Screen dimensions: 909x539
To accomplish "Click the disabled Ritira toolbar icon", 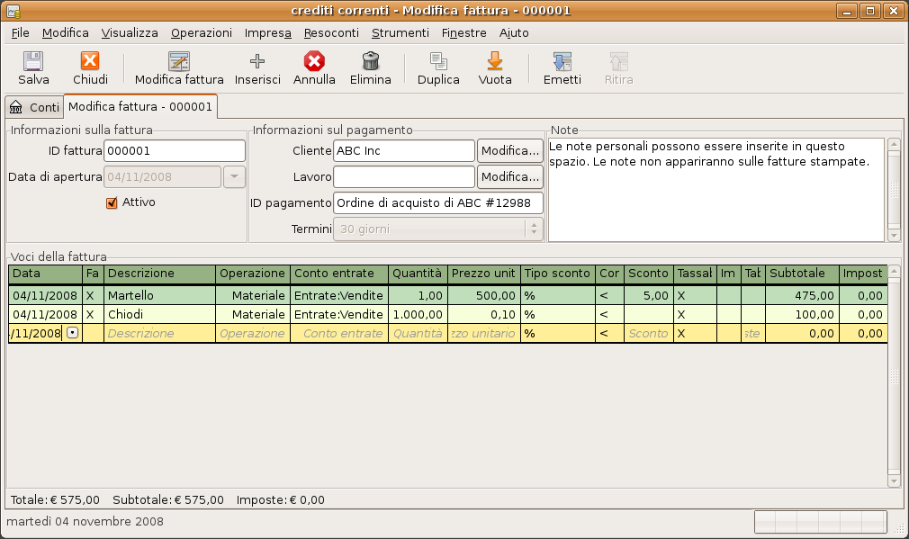I will click(618, 61).
